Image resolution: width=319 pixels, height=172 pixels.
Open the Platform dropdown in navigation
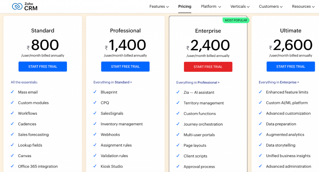click(x=211, y=7)
